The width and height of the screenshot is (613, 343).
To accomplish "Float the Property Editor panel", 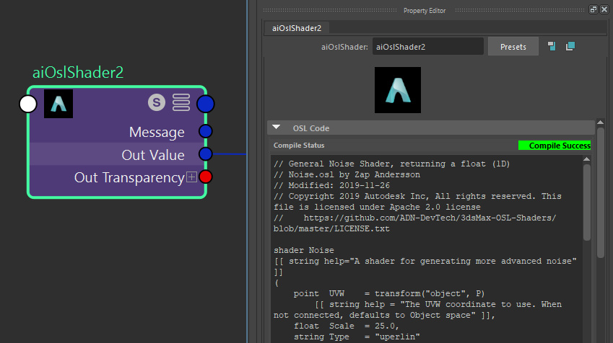I will (593, 10).
